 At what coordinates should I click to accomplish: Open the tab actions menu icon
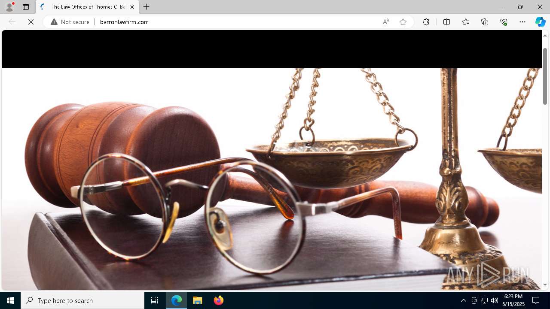(26, 7)
